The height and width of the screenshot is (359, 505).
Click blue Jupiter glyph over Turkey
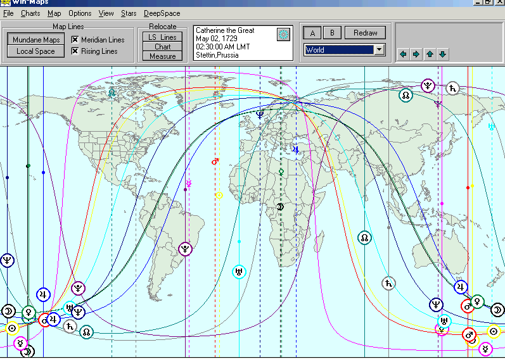(295, 149)
